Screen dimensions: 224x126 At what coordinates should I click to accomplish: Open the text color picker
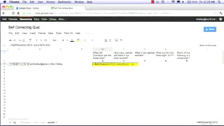click(72, 40)
